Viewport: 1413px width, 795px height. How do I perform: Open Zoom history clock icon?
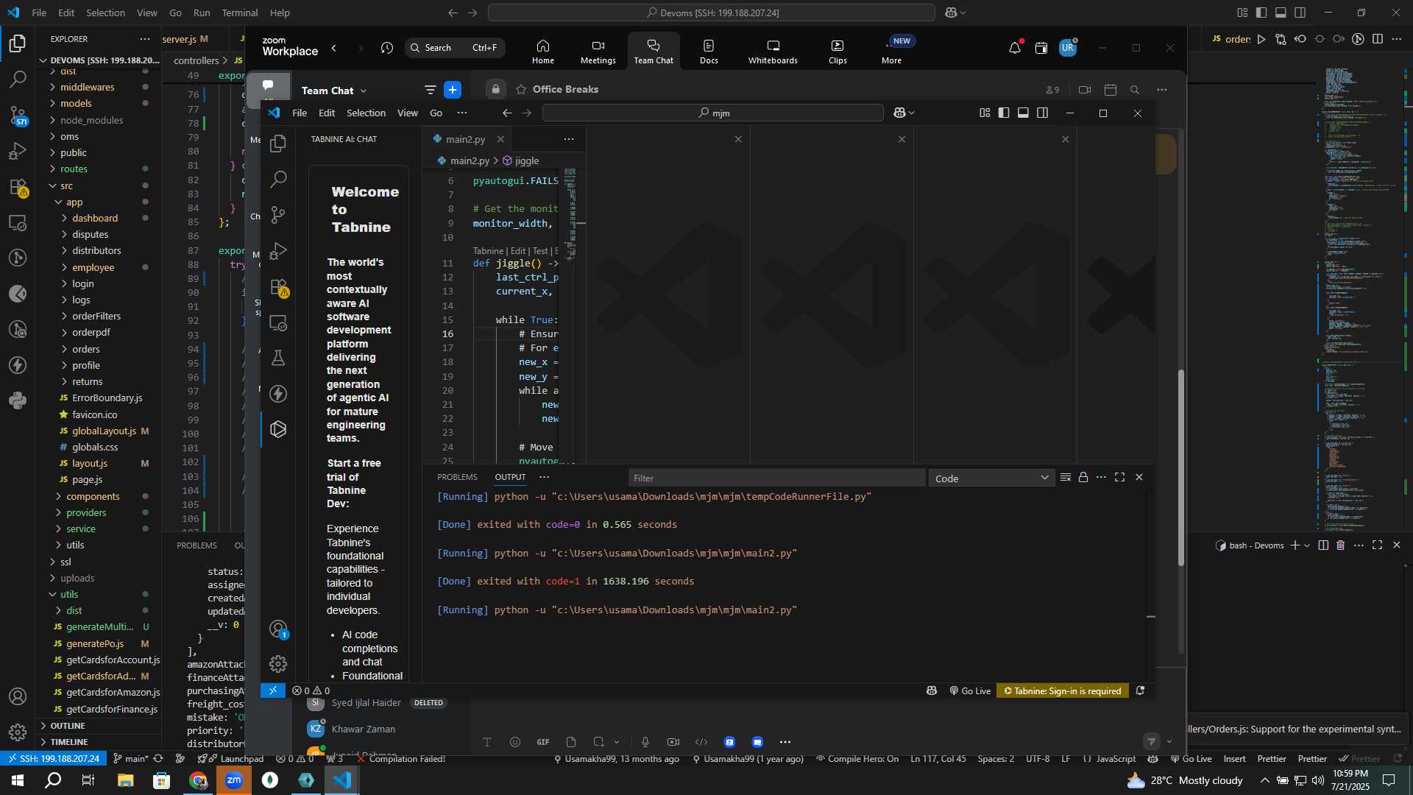click(x=387, y=48)
